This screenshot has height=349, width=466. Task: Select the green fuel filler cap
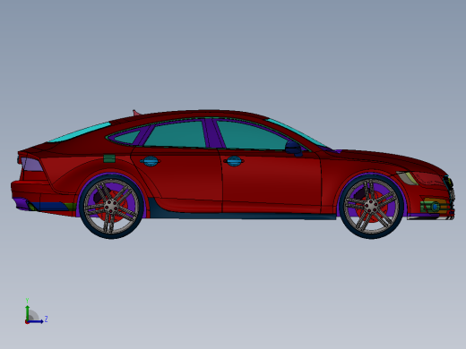pos(109,158)
